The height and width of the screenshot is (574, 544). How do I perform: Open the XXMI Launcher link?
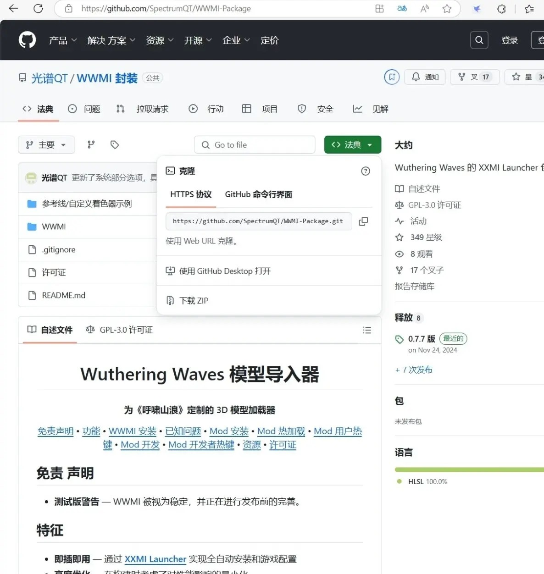coord(155,559)
